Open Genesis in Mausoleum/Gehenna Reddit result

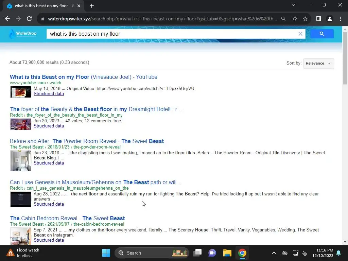96,182
